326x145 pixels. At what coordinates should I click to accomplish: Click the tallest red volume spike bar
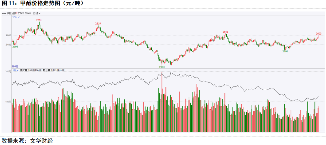(x=162, y=102)
